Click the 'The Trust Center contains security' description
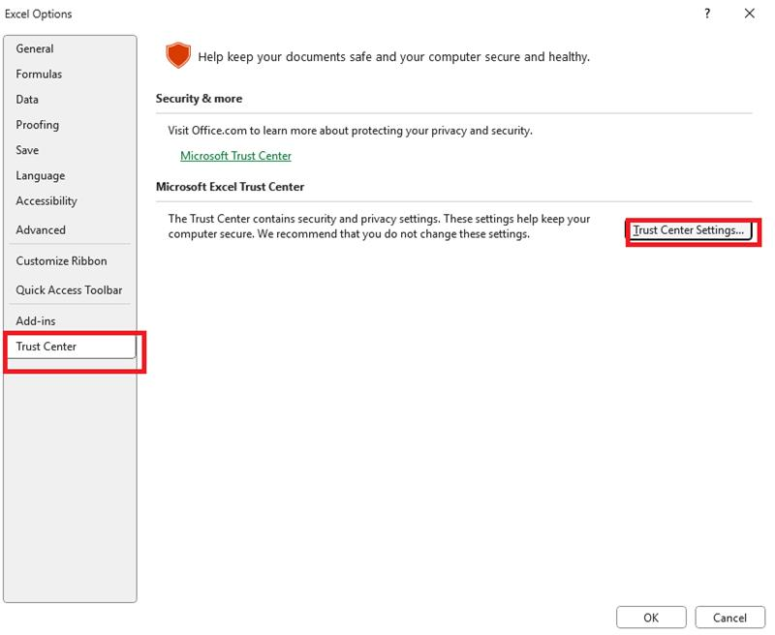 pyautogui.click(x=379, y=227)
